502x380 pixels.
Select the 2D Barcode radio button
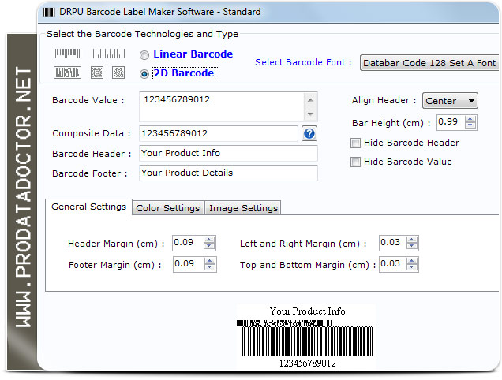(144, 74)
